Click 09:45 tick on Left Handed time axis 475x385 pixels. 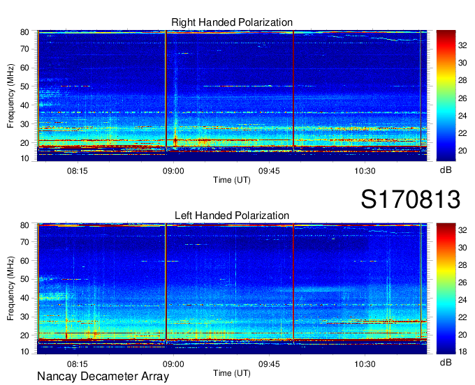pos(269,364)
